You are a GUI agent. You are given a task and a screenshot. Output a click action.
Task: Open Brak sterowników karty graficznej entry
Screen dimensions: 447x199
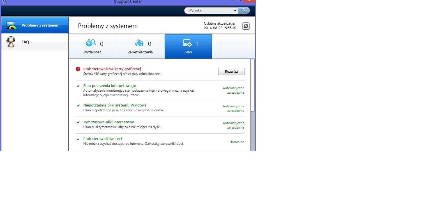coord(112,69)
